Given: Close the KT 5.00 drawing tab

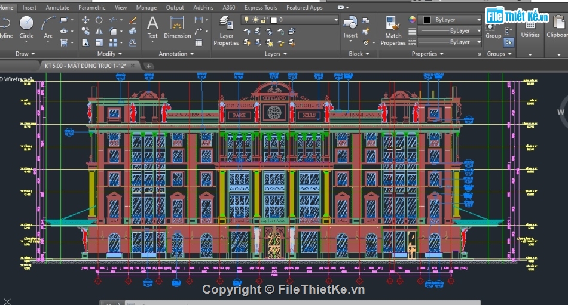Looking at the screenshot, I should click(x=133, y=66).
